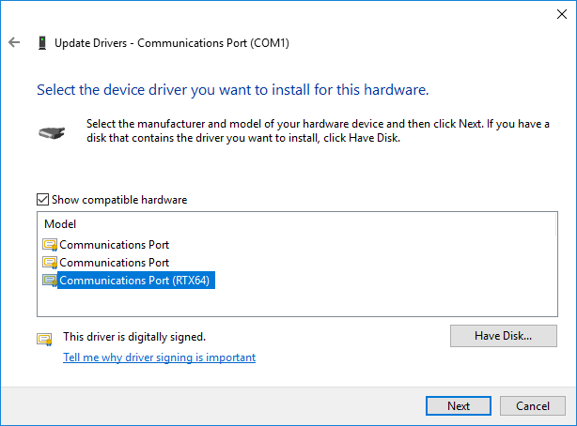Cancel the driver update wizard

pos(533,405)
